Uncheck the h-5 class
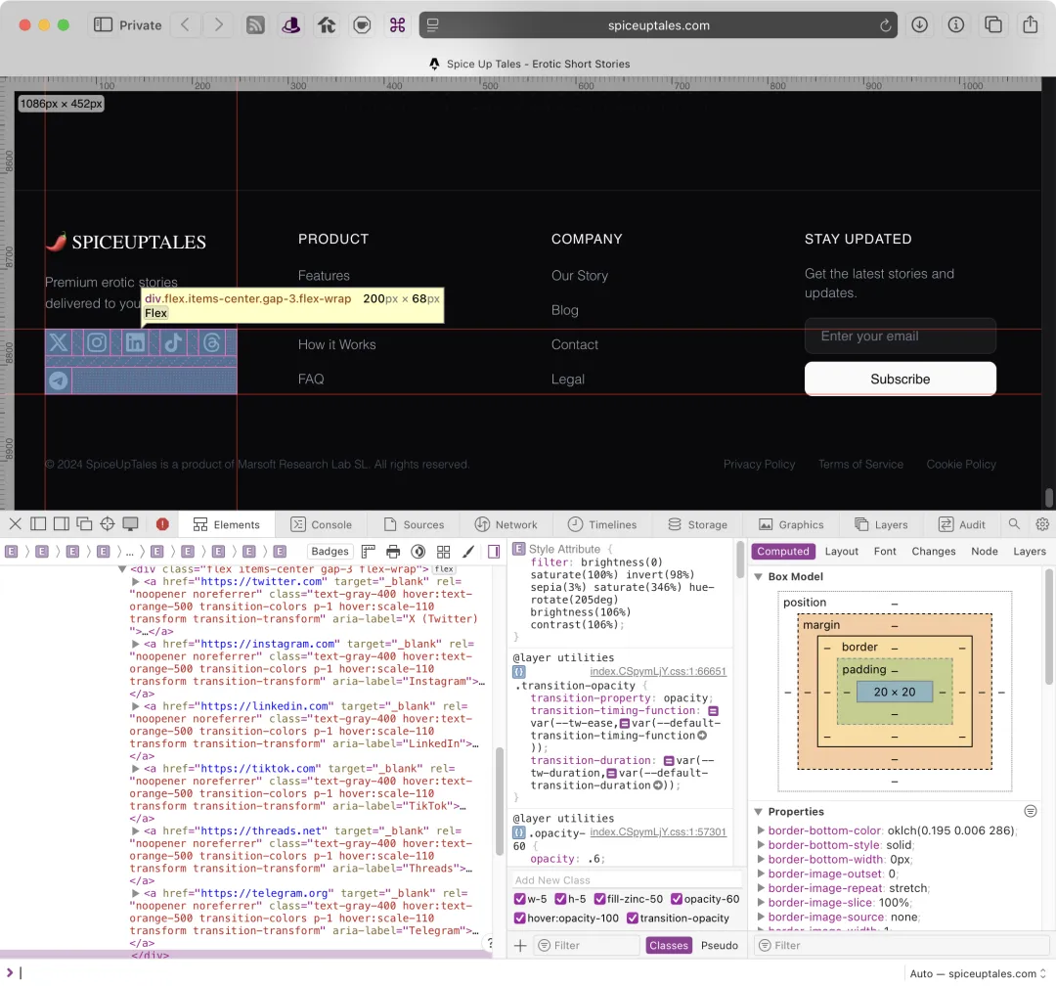 (560, 899)
